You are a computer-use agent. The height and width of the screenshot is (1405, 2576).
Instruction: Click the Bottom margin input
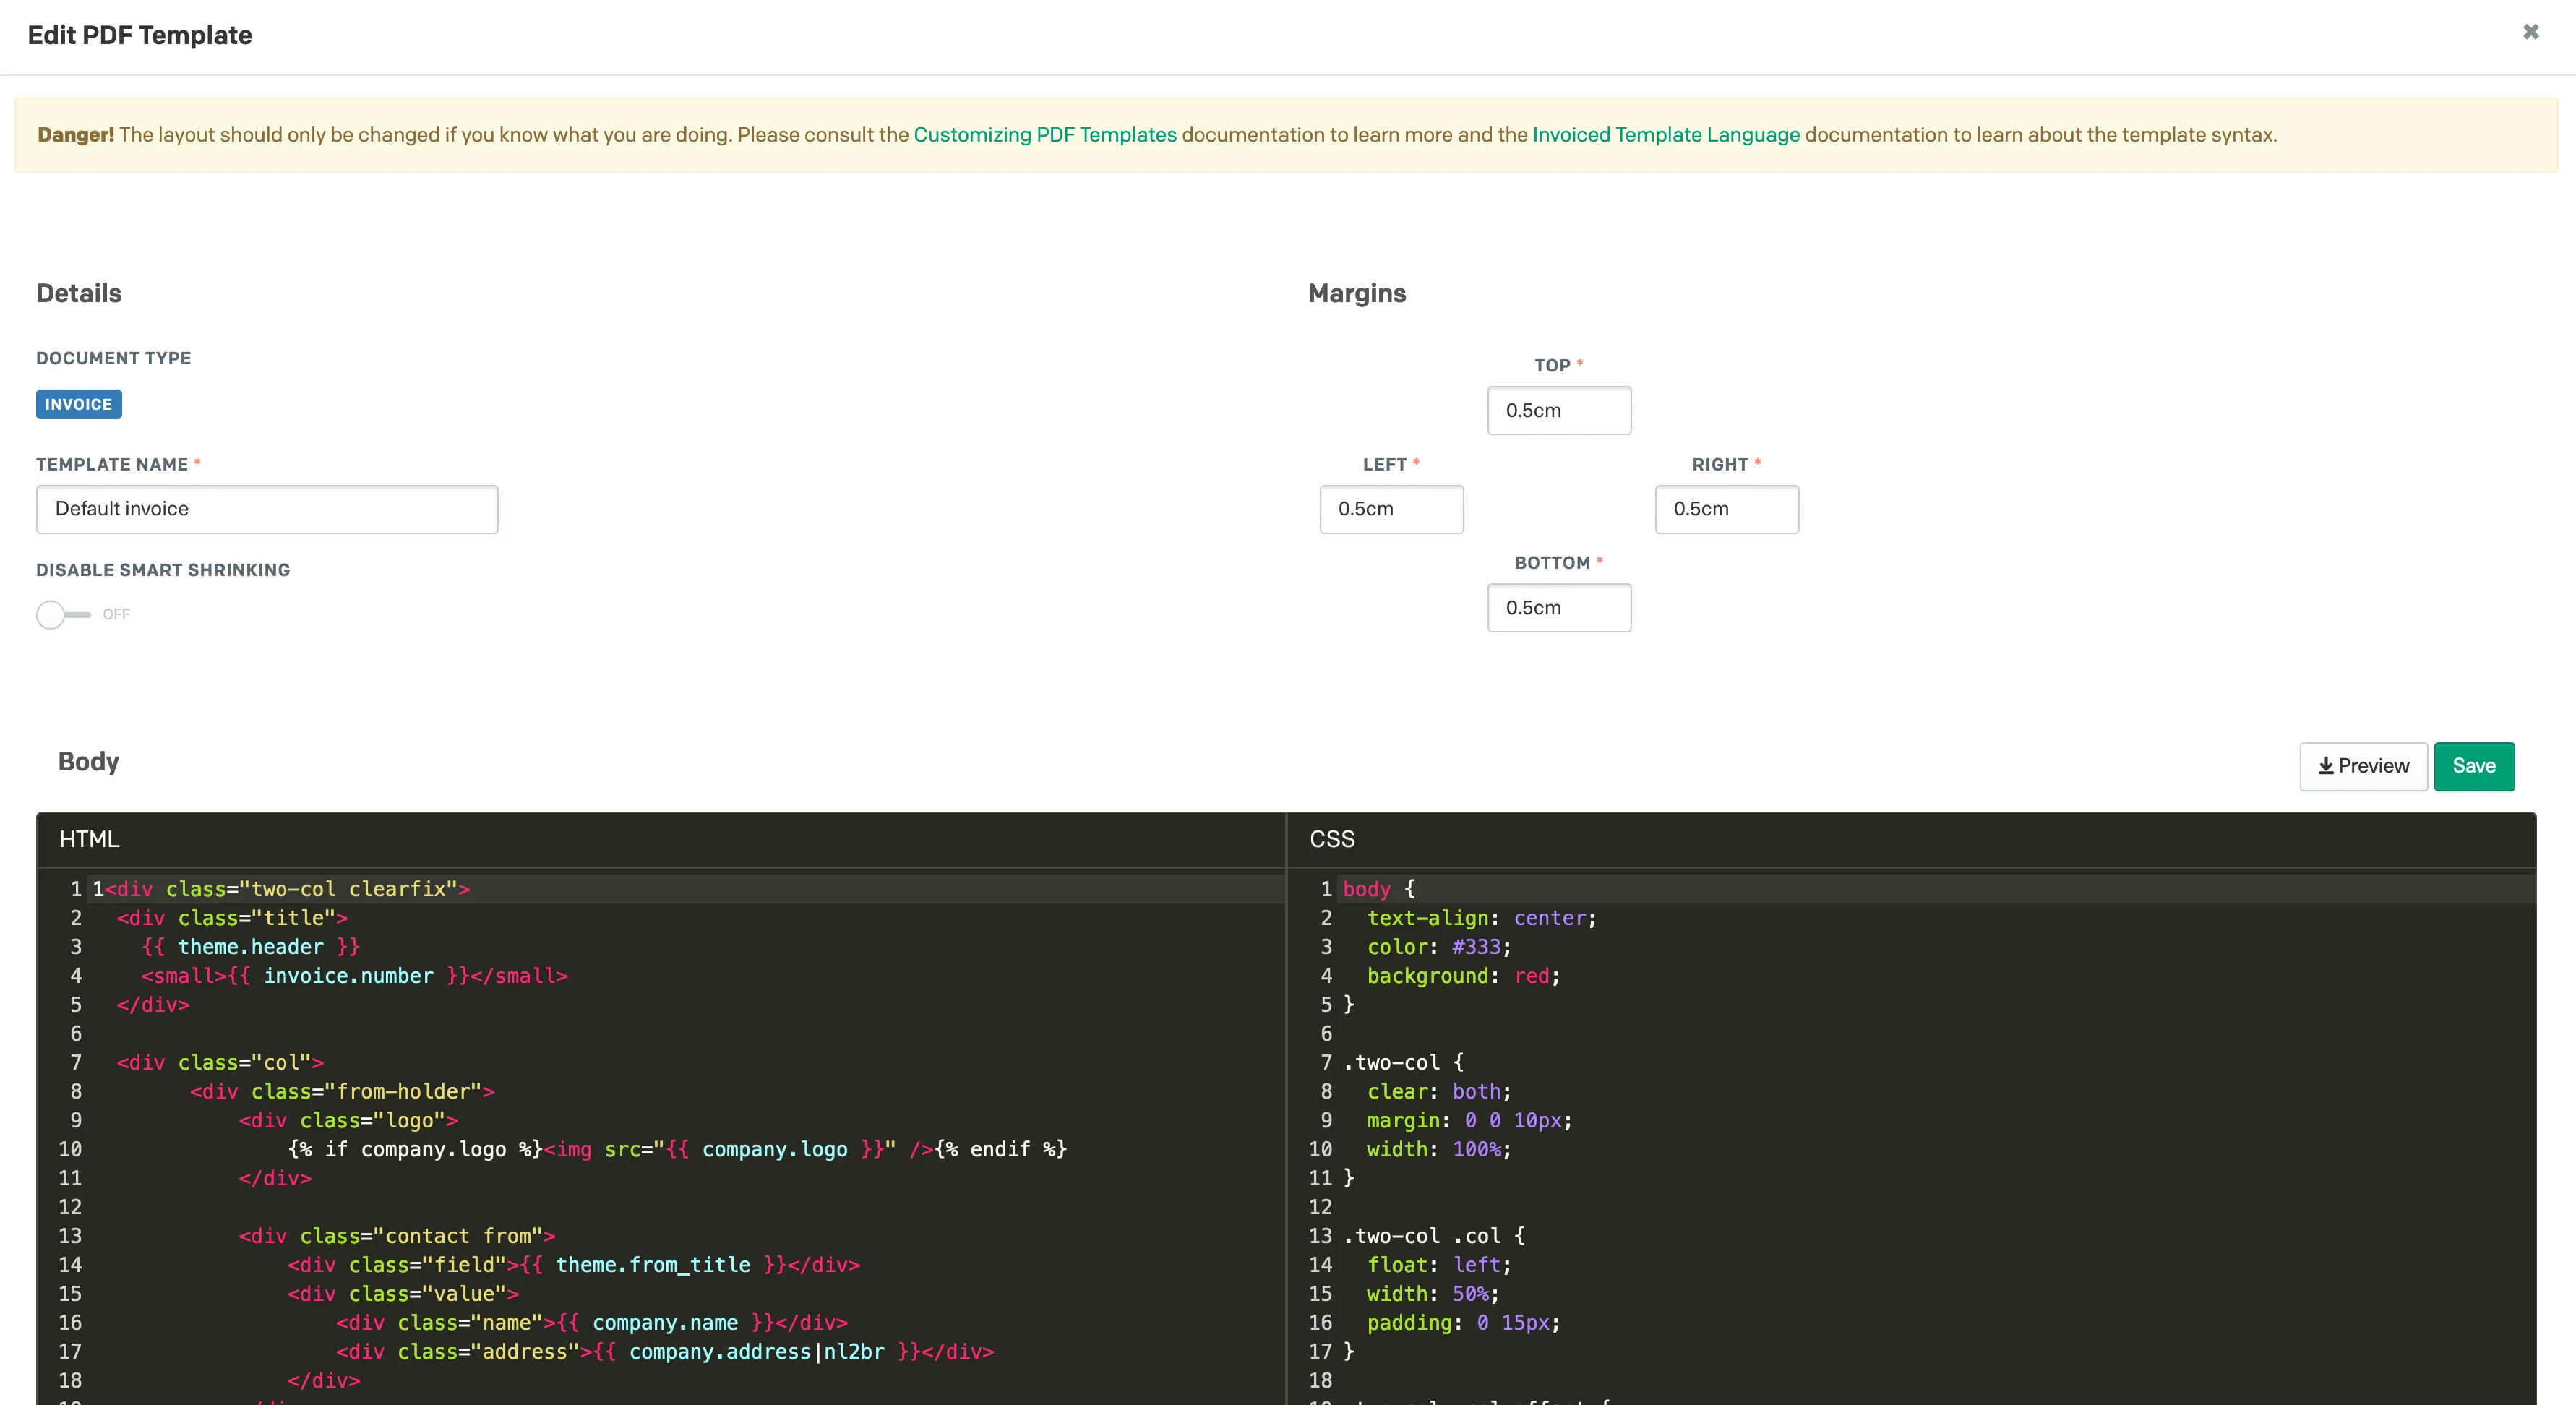[x=1559, y=608]
